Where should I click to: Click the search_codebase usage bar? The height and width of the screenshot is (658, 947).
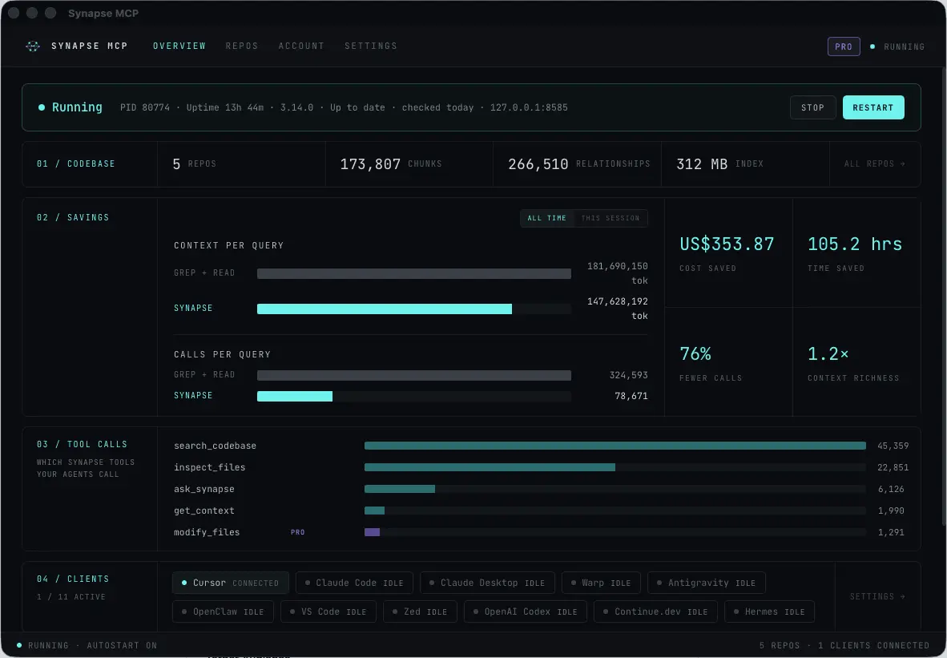(615, 446)
